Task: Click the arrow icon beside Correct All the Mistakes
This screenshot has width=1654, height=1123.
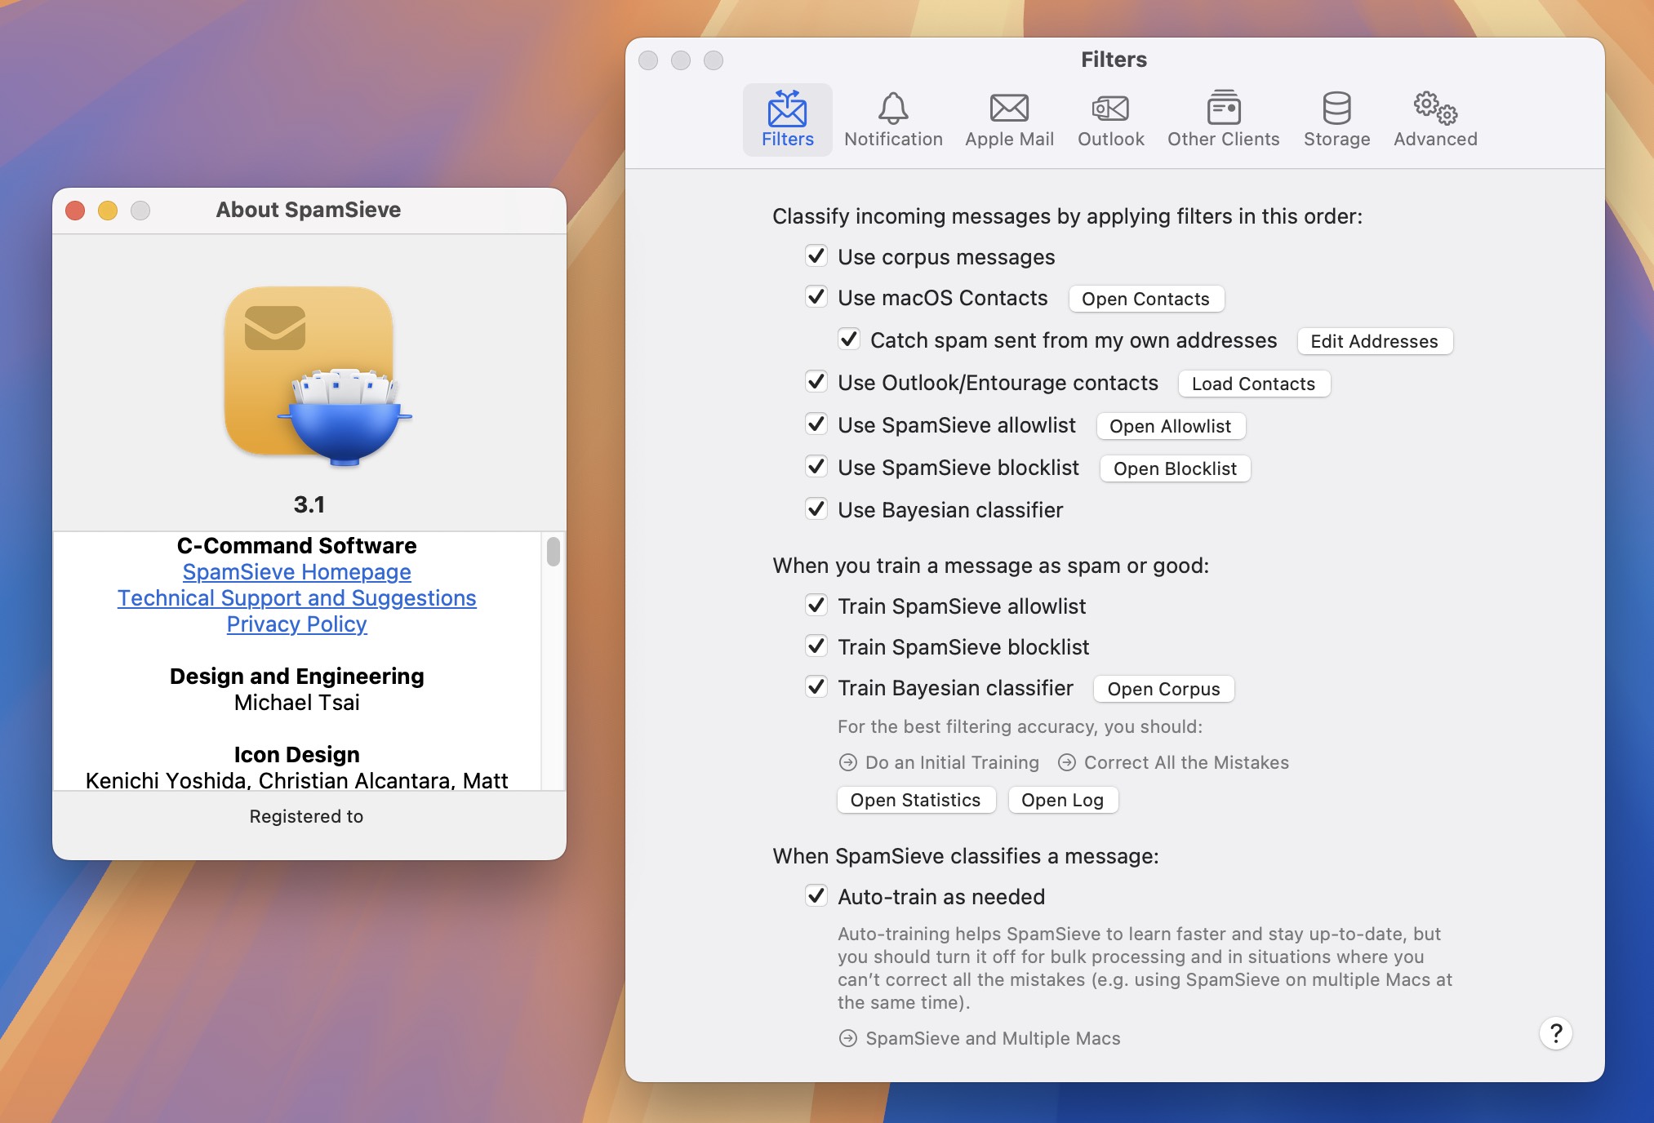Action: (1066, 762)
